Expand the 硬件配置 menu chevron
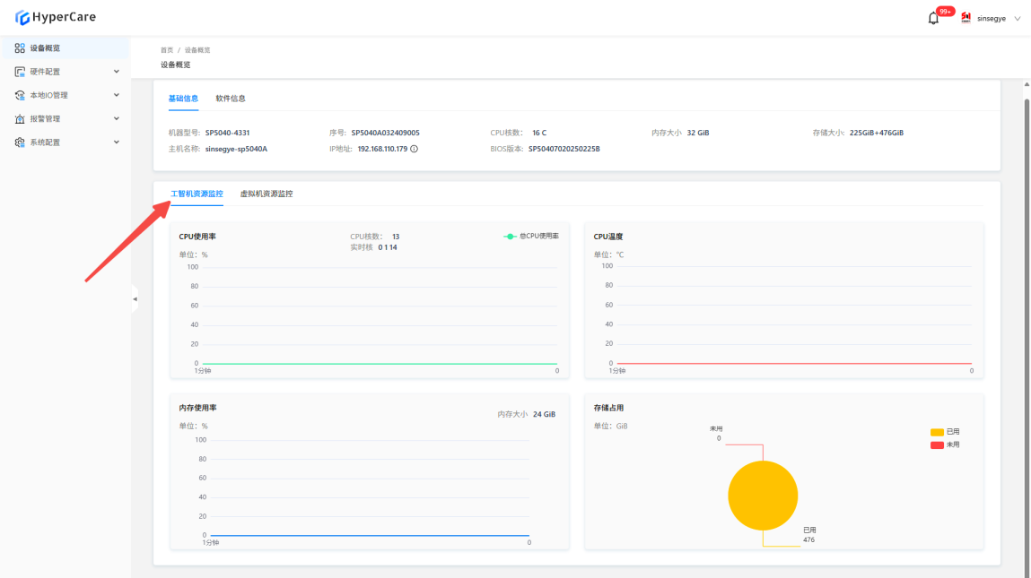This screenshot has height=578, width=1031. click(116, 72)
